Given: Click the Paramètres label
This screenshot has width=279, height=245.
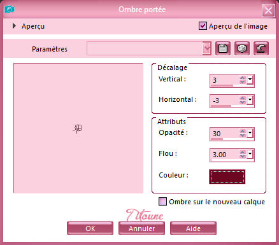Looking at the screenshot, I should click(x=50, y=49).
